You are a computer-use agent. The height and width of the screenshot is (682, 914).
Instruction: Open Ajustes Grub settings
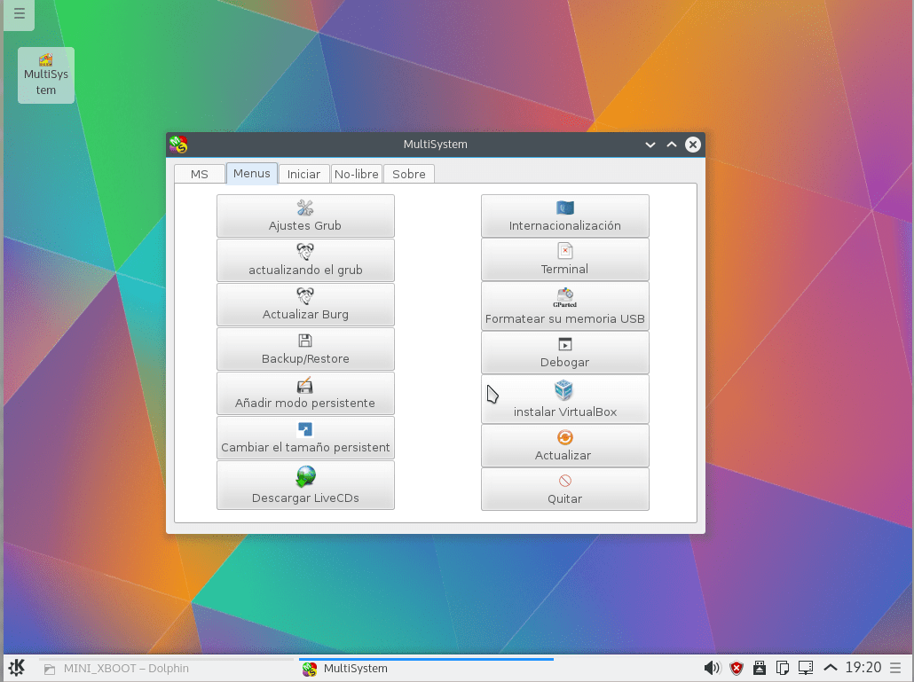coord(305,216)
